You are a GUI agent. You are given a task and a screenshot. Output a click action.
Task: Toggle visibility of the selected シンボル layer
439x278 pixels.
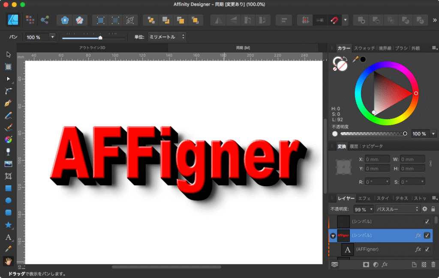(x=427, y=235)
